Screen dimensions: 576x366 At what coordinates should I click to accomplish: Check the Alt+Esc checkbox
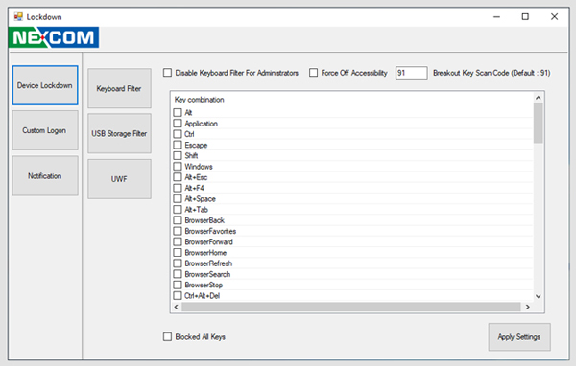click(178, 177)
